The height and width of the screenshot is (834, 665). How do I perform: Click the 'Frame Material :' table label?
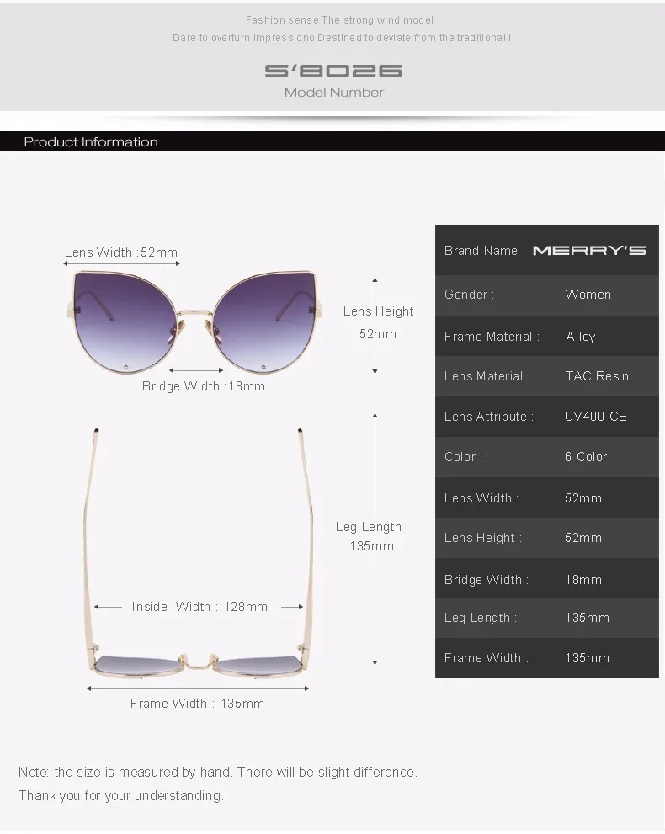492,337
